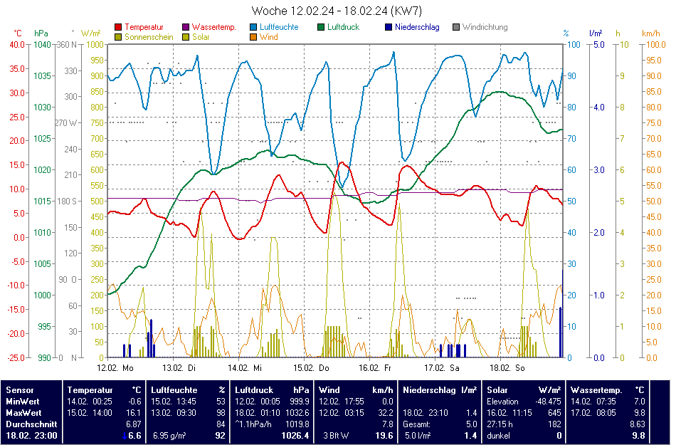Click the minimum temperature value '-0.6'
This screenshot has height=445, width=676.
[x=135, y=402]
